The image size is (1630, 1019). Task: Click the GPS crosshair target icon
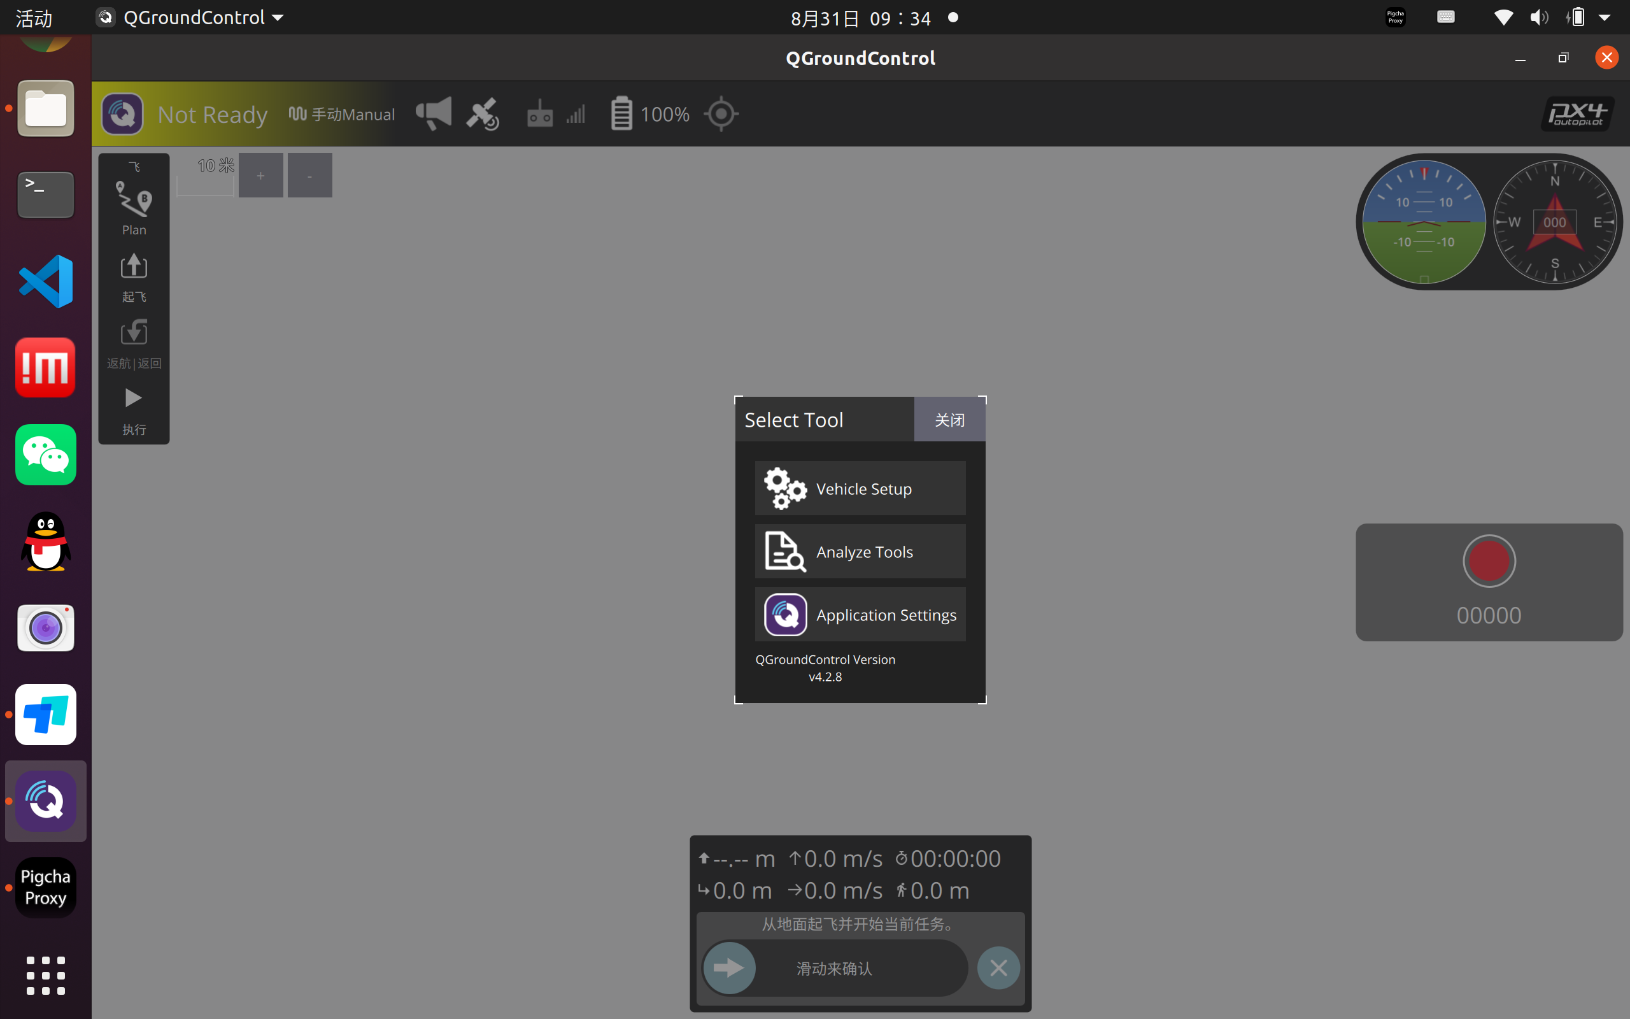(721, 115)
